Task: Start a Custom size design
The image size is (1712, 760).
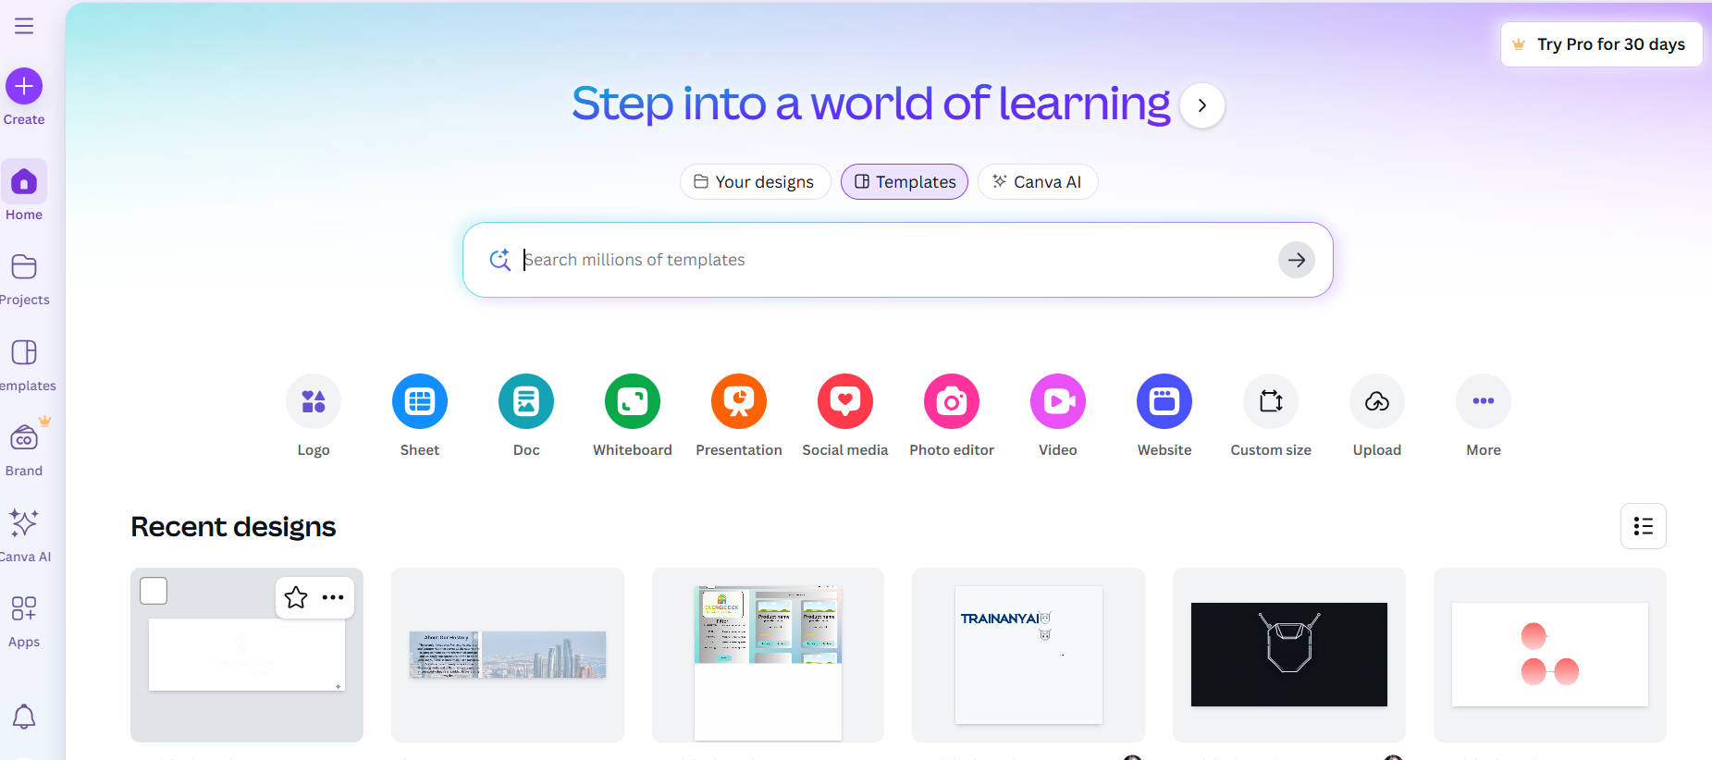Action: pyautogui.click(x=1270, y=401)
